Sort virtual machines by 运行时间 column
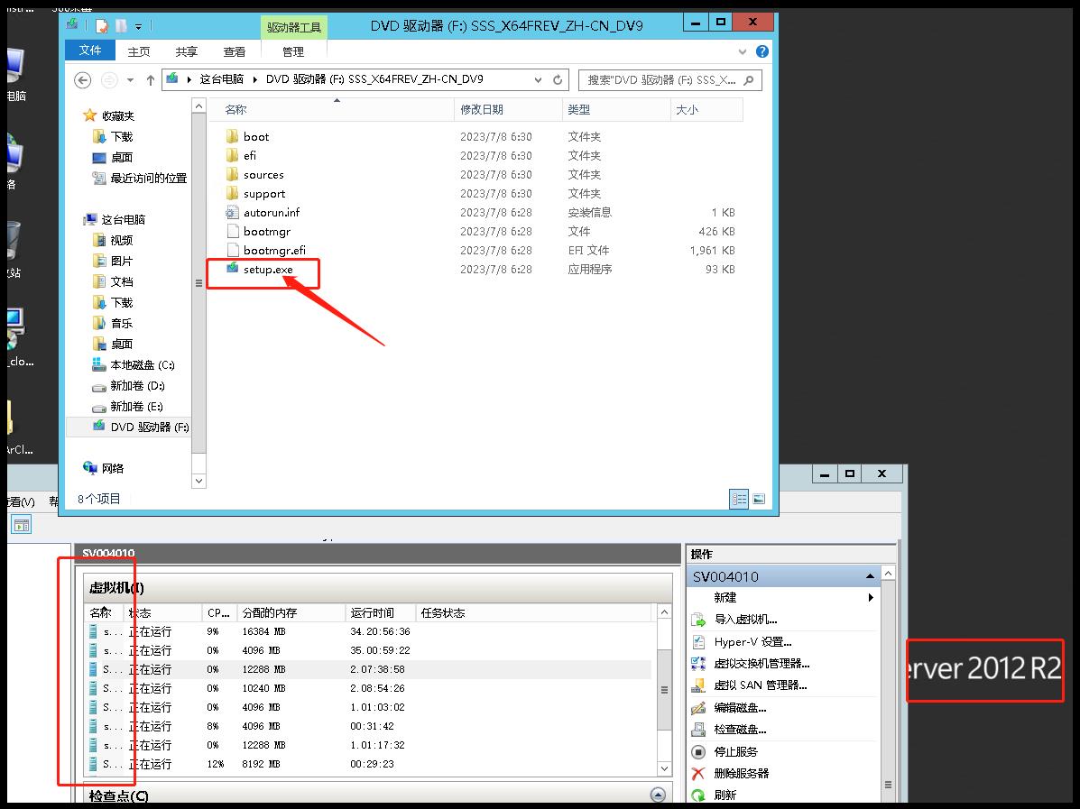 coord(381,612)
